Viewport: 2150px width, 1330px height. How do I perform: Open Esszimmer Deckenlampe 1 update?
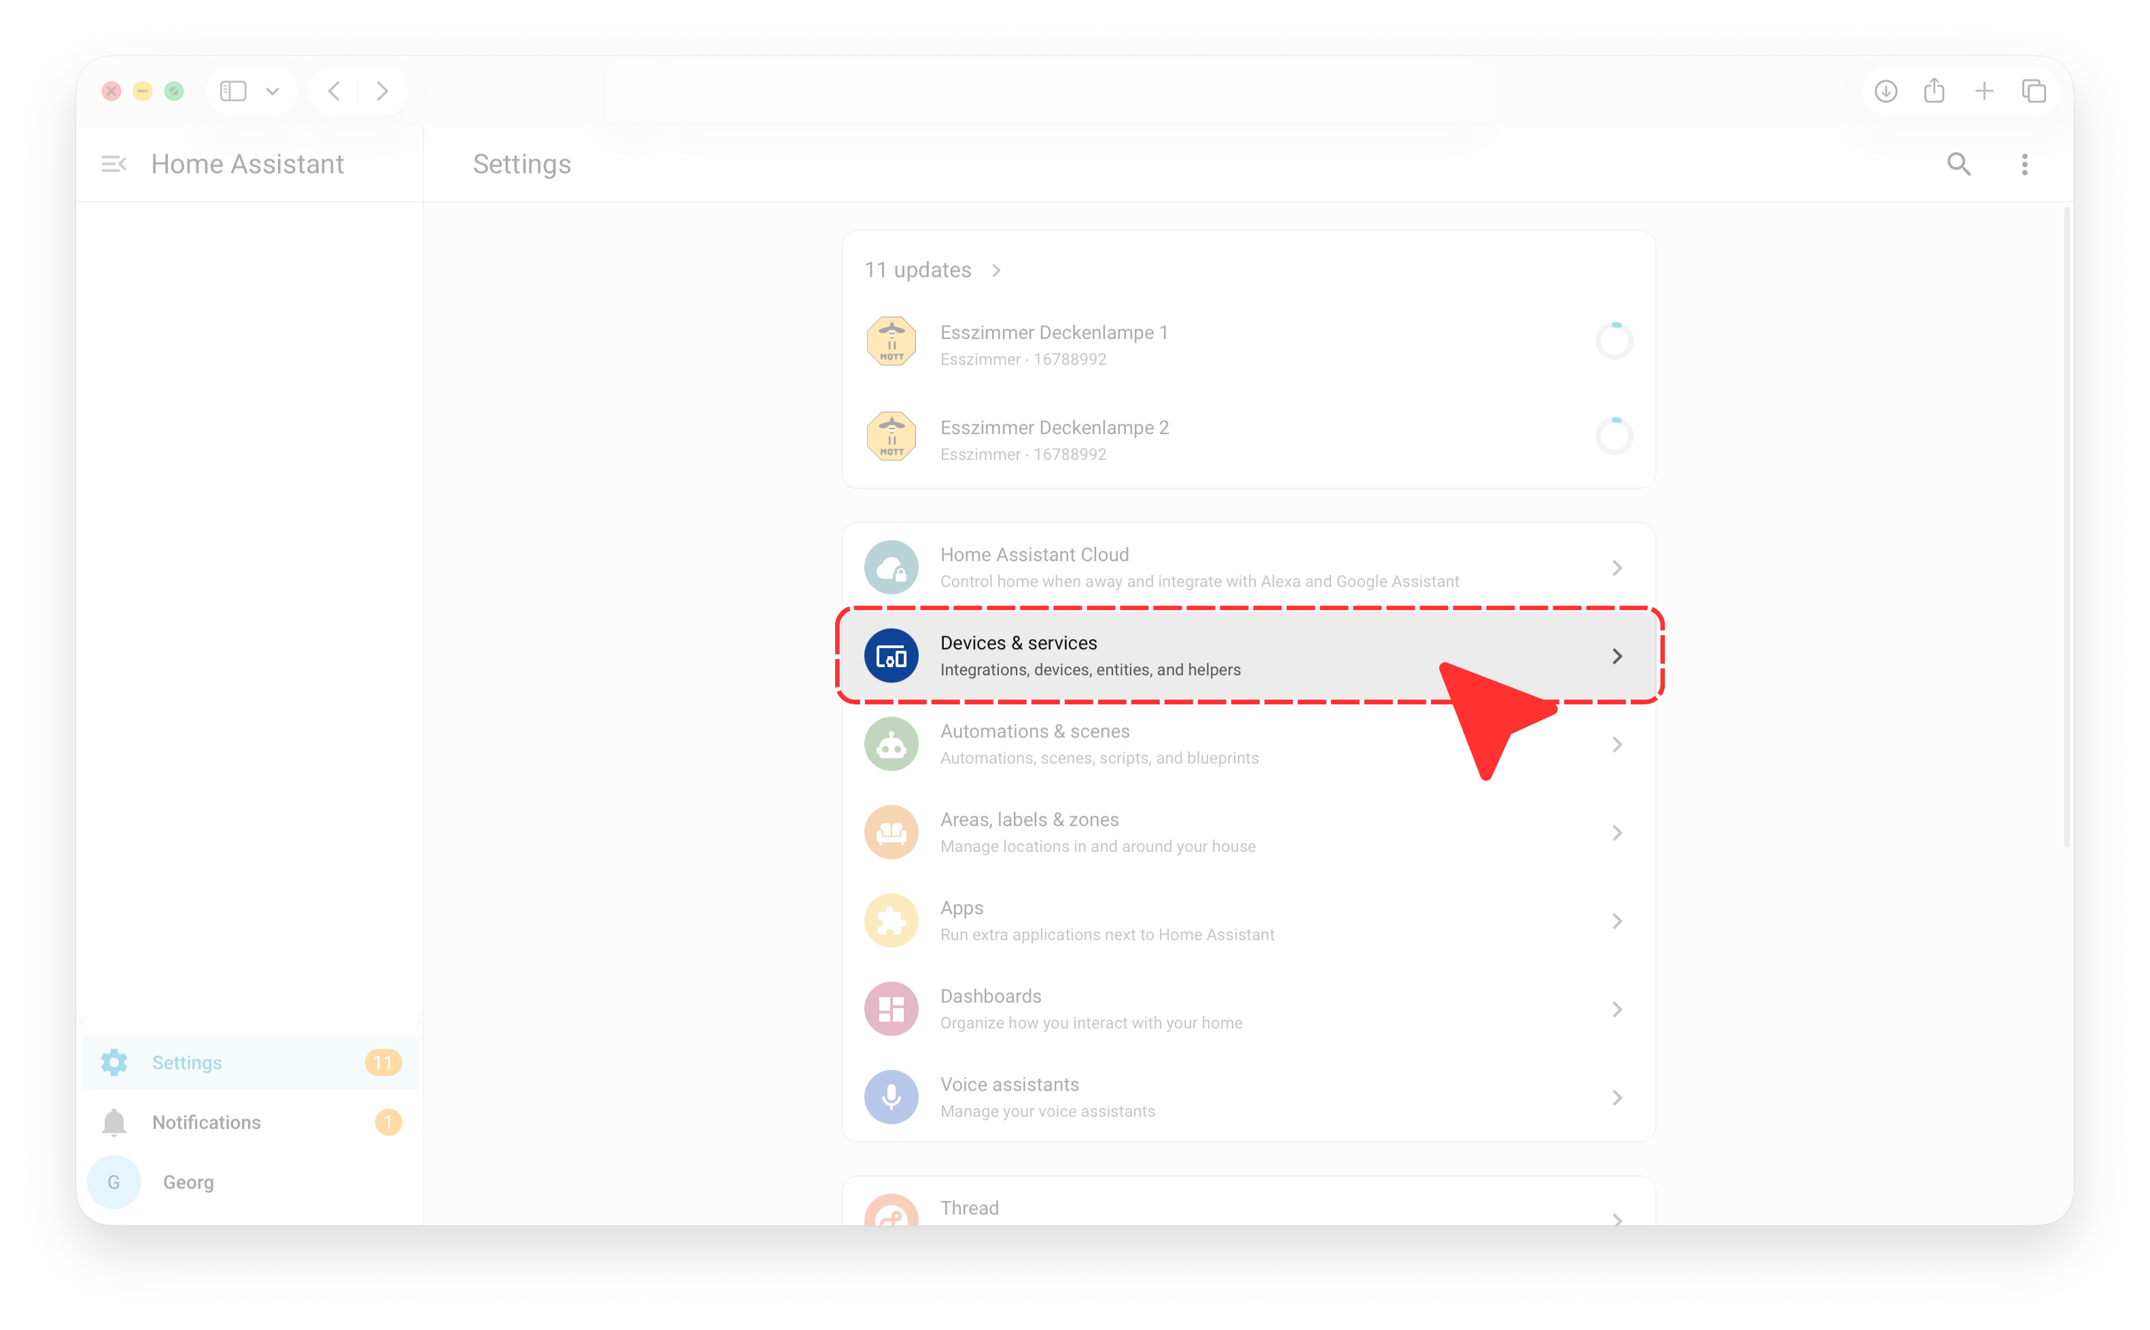[1248, 341]
